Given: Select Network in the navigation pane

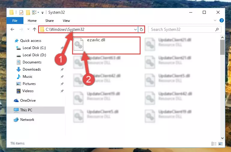Looking at the screenshot, I should tap(24, 120).
